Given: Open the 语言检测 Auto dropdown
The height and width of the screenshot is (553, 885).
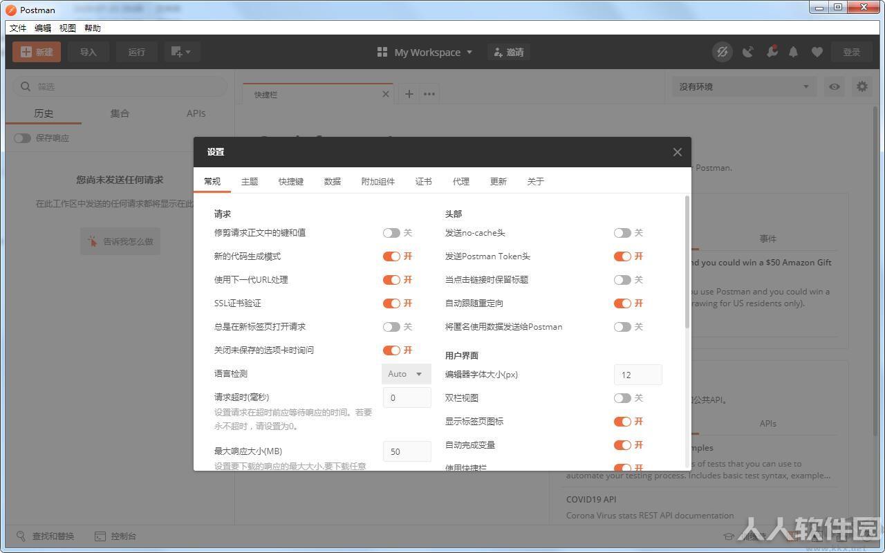Looking at the screenshot, I should pyautogui.click(x=407, y=374).
